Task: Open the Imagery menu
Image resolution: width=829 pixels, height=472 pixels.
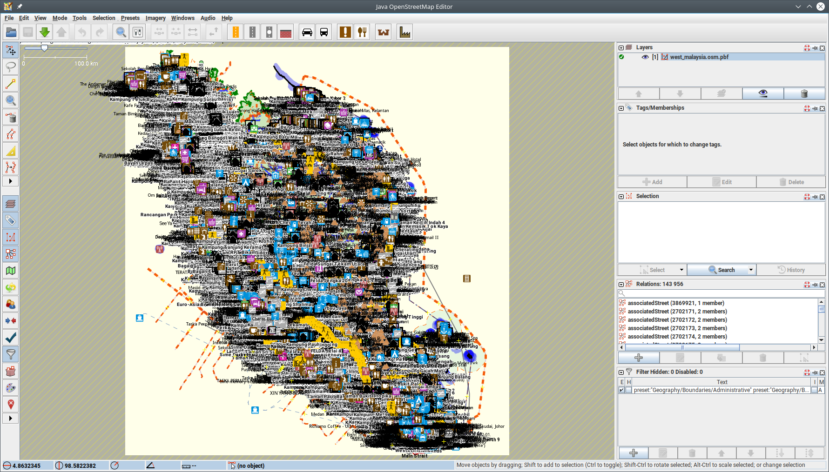Action: (155, 18)
